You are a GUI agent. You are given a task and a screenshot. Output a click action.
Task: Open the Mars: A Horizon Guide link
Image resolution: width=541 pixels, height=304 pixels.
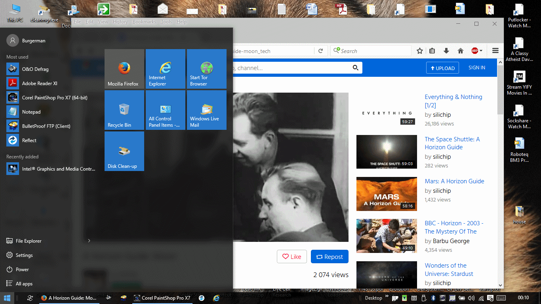pos(454,181)
